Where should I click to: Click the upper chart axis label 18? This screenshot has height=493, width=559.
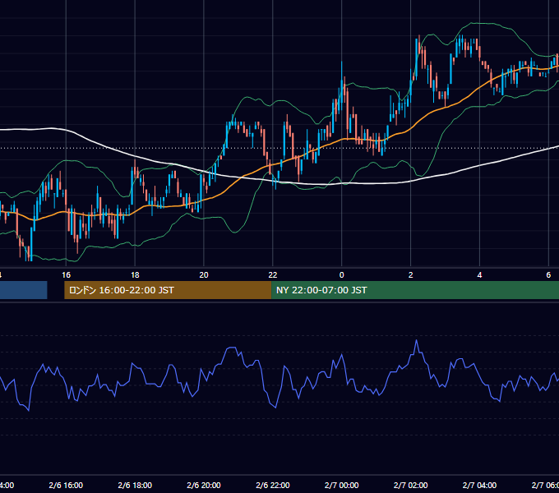pos(135,275)
